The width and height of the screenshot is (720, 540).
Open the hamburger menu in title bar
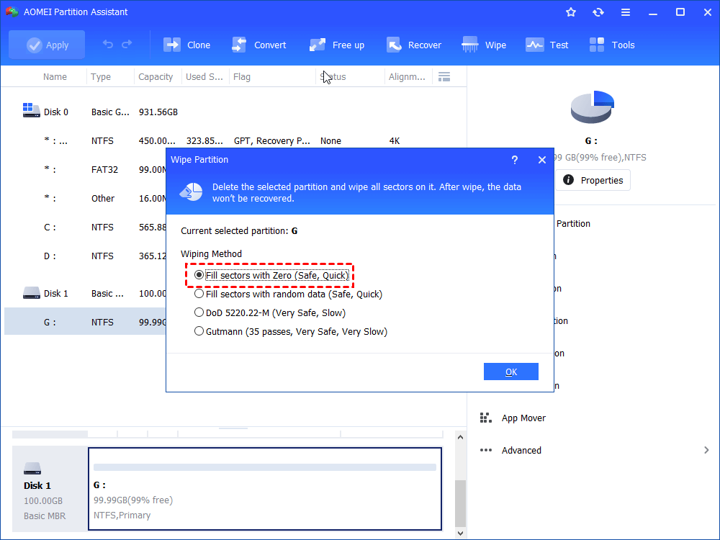[x=626, y=12]
